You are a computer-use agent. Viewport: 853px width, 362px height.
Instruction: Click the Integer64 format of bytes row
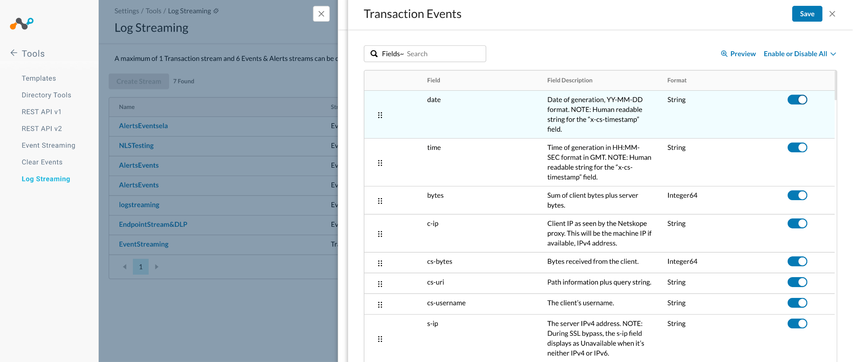tap(682, 195)
